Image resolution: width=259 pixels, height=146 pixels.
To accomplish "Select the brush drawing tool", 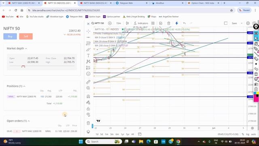I will (x=88, y=49).
